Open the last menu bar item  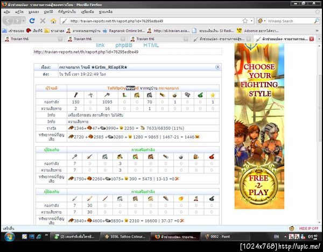[x=106, y=12]
